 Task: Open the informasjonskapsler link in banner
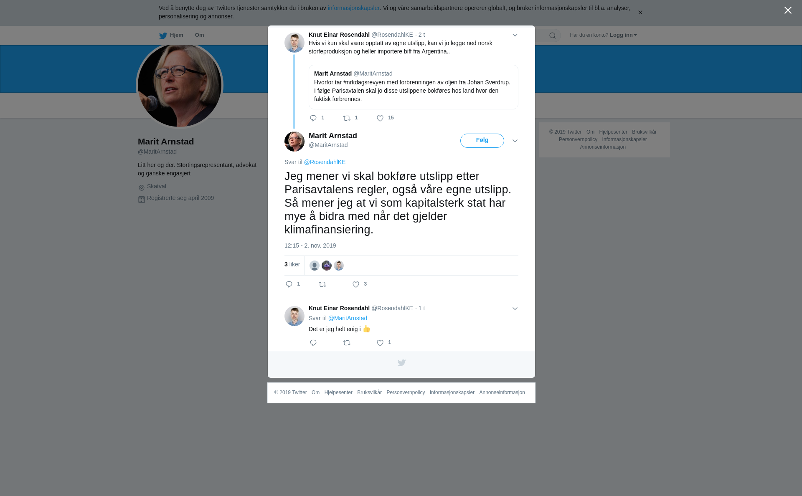pyautogui.click(x=353, y=8)
